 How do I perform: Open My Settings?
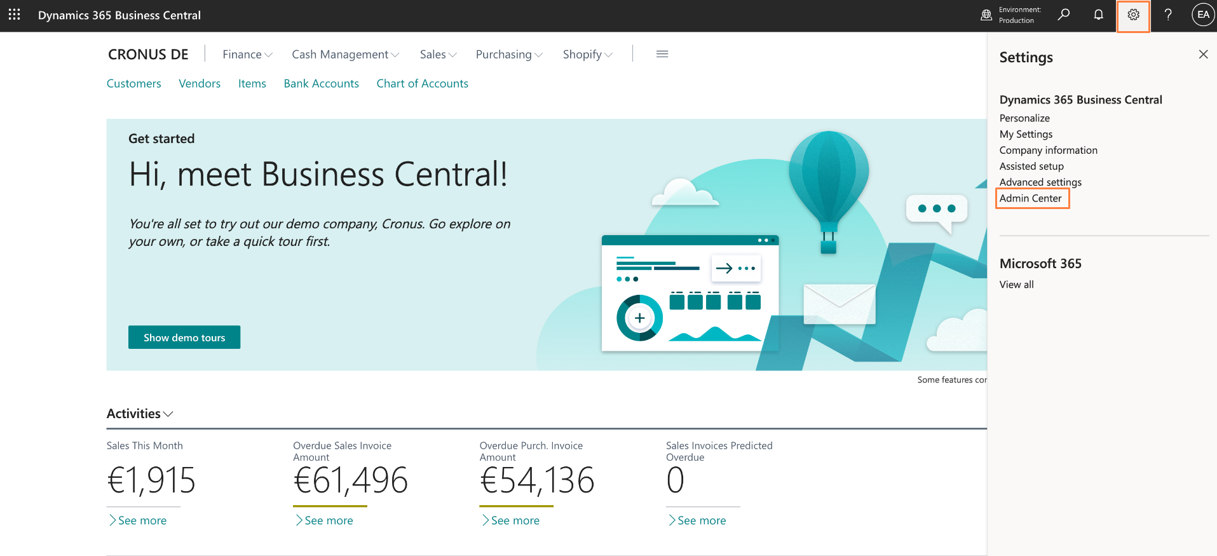tap(1026, 134)
